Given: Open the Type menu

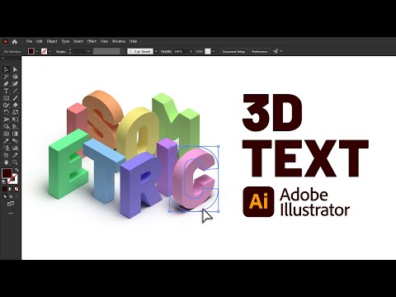Looking at the screenshot, I should 65,41.
